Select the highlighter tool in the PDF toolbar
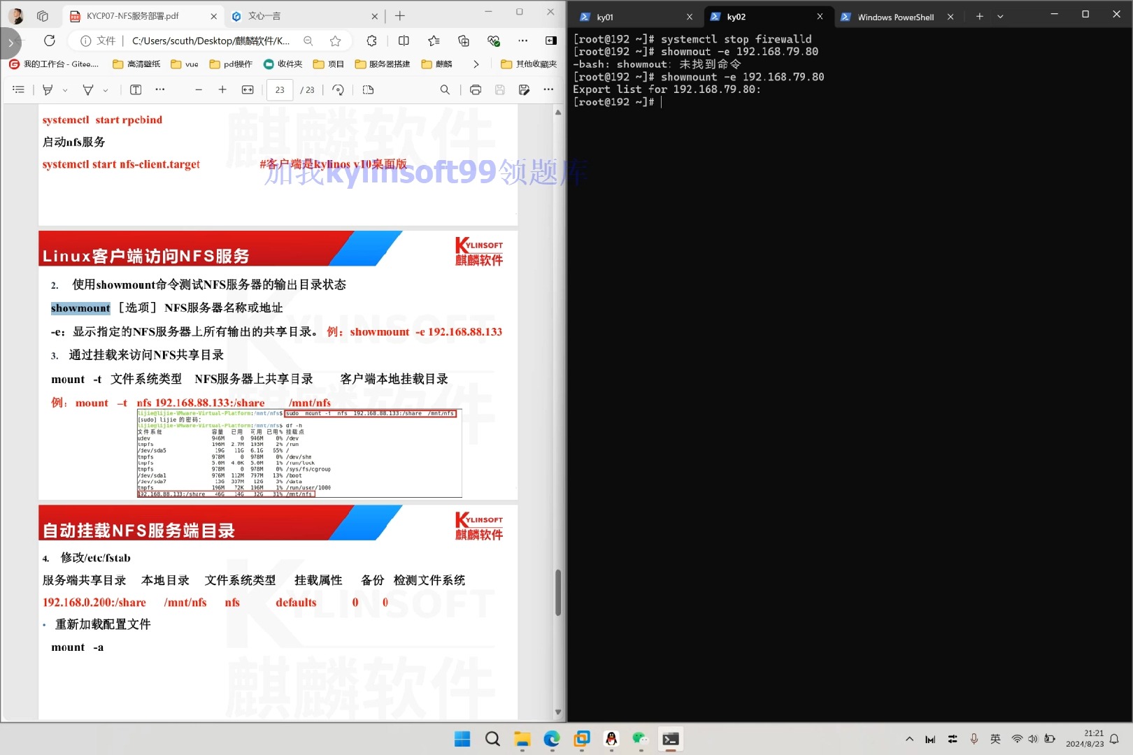 pos(48,89)
